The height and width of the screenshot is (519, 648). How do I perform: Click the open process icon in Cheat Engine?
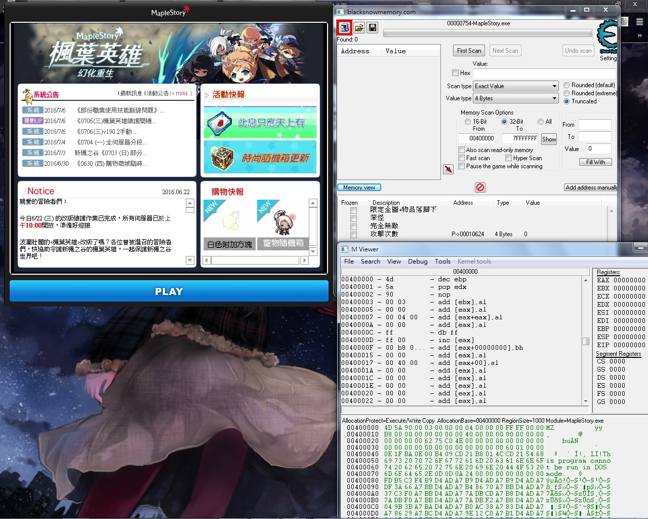(x=344, y=27)
